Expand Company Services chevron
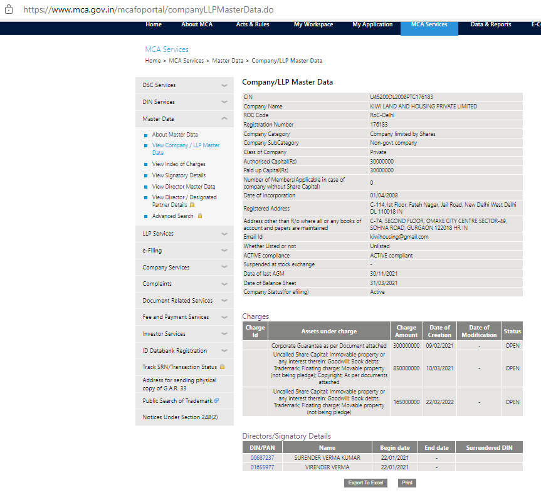541x500 pixels. 224,267
